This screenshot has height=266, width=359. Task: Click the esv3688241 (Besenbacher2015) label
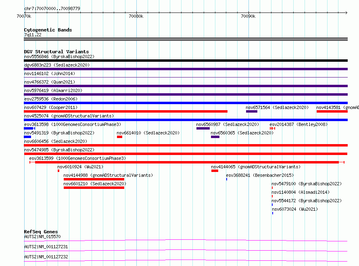pos(260,175)
